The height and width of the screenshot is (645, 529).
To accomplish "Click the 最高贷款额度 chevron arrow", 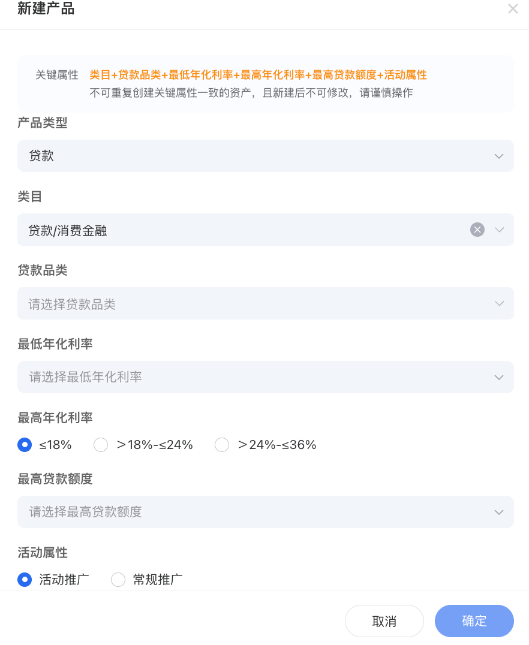I will 499,512.
